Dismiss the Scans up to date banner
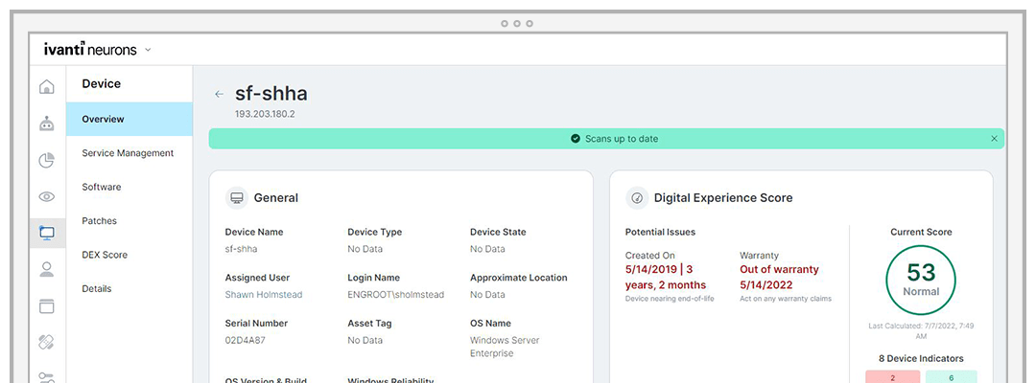1036x383 pixels. [995, 139]
